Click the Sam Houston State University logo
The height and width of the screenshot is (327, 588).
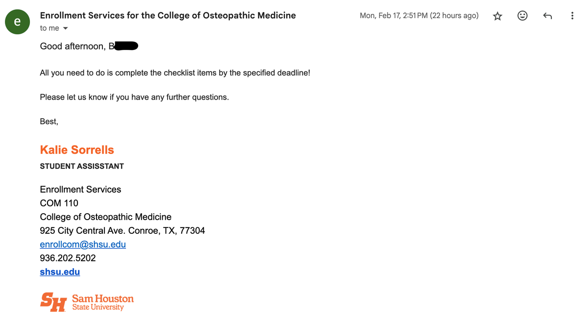click(87, 302)
